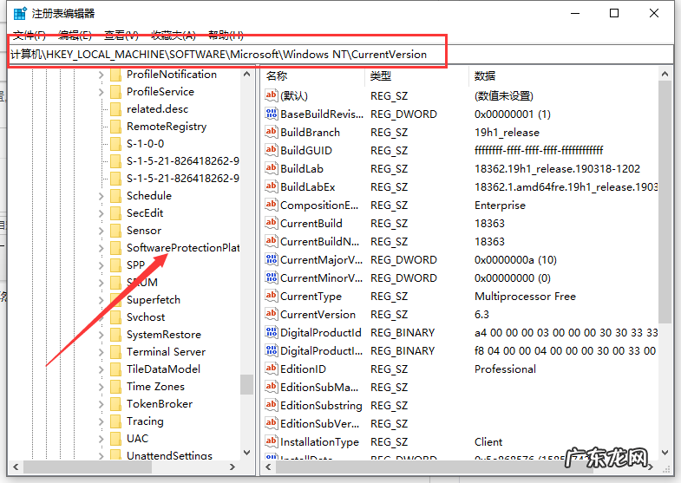The image size is (681, 483).
Task: Click the InstallationType string value icon
Action: coord(272,441)
